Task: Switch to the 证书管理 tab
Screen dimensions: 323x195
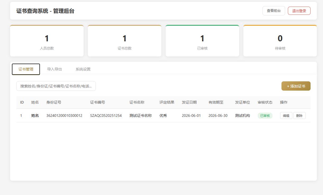Action: pyautogui.click(x=26, y=69)
